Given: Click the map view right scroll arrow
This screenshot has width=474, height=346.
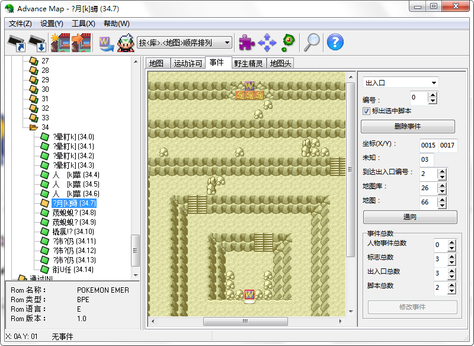Looking at the screenshot, I should tap(341, 321).
